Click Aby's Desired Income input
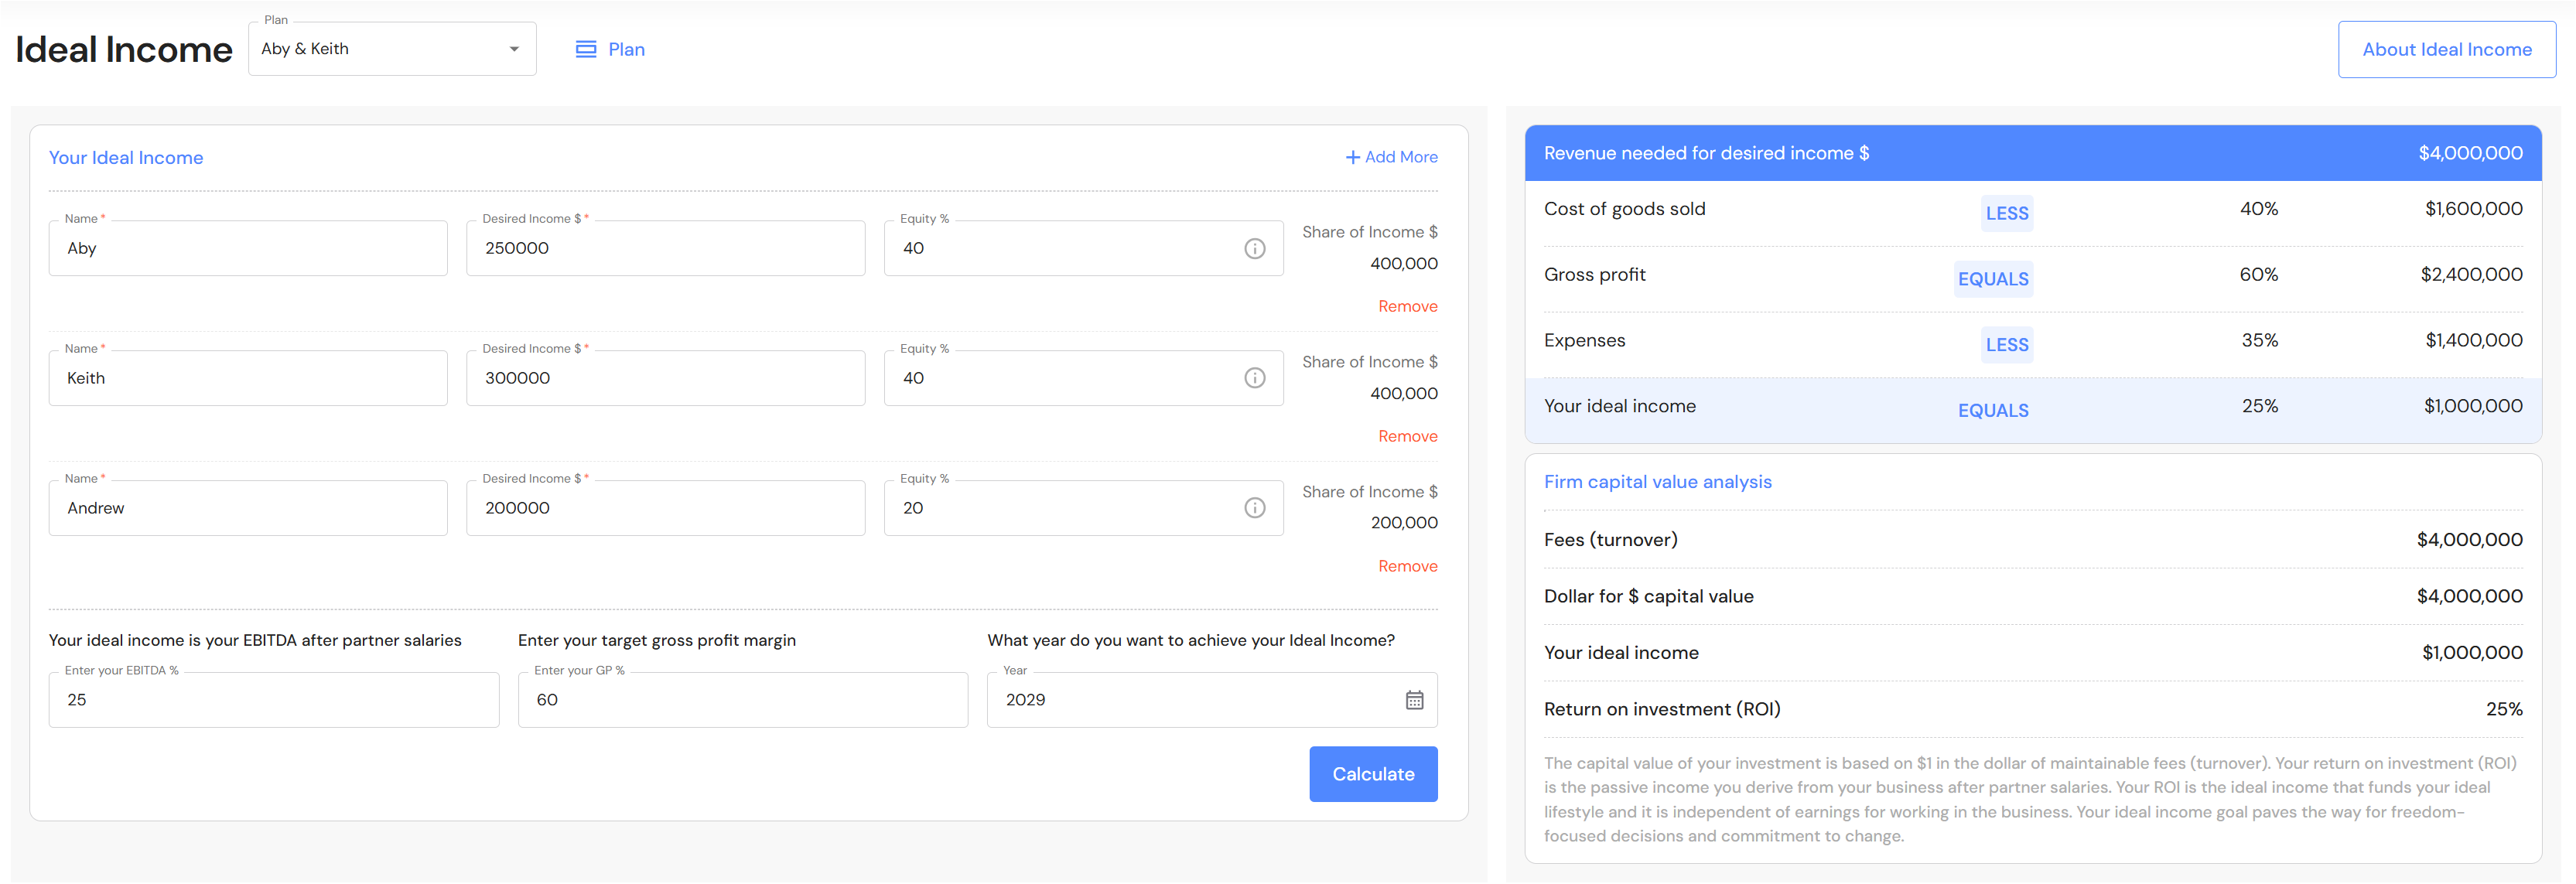 pyautogui.click(x=665, y=248)
